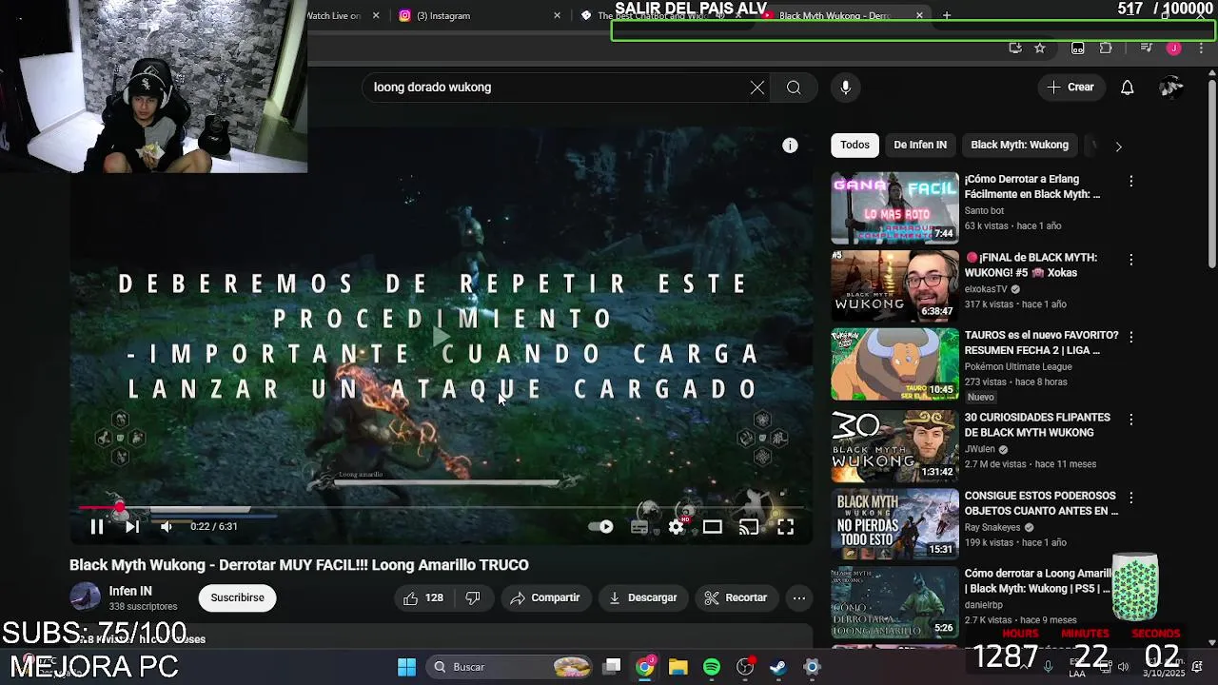The width and height of the screenshot is (1218, 685).
Task: Dislike the video
Action: 473,597
